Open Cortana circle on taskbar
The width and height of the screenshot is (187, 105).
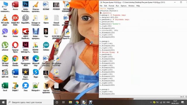[x=57, y=102]
